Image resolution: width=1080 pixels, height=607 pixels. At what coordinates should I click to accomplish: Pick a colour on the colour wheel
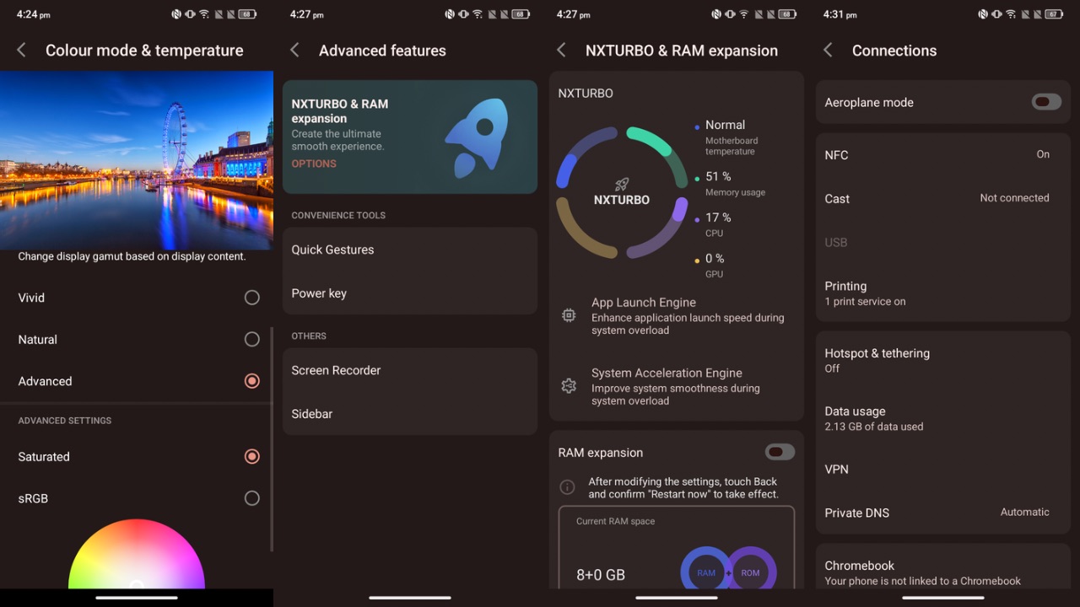[137, 554]
